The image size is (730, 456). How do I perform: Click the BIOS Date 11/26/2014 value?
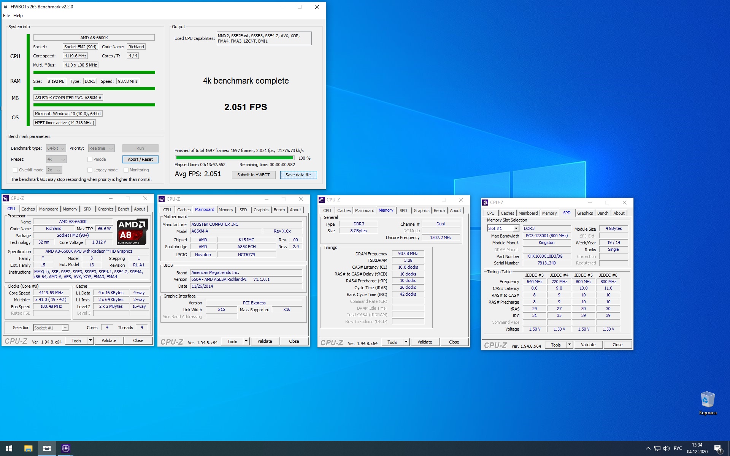[x=246, y=286]
